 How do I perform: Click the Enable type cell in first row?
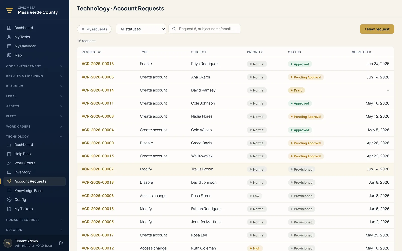coord(146,64)
